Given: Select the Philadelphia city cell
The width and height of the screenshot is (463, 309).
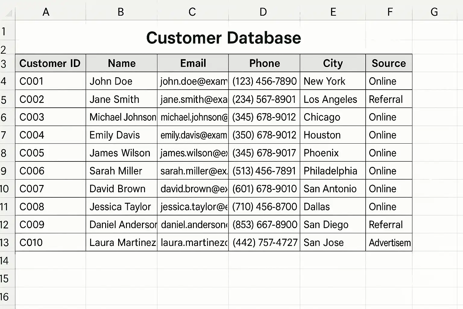Looking at the screenshot, I should [x=333, y=171].
